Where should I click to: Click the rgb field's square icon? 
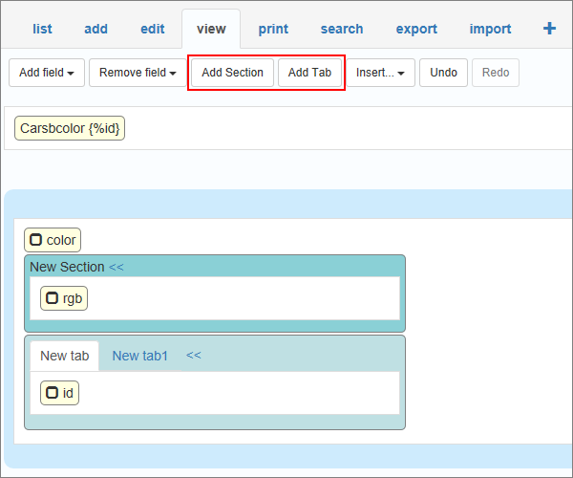pos(52,298)
